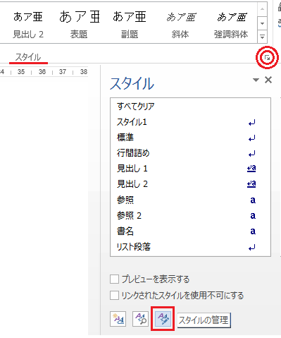281x338 pixels.
Task: Open the スタイル pane options dropdown arrow
Action: [x=256, y=80]
